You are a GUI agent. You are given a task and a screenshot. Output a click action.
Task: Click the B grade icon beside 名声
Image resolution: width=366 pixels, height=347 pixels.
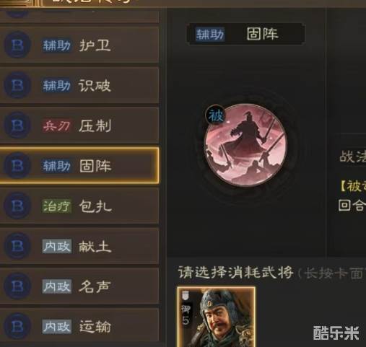tap(17, 286)
